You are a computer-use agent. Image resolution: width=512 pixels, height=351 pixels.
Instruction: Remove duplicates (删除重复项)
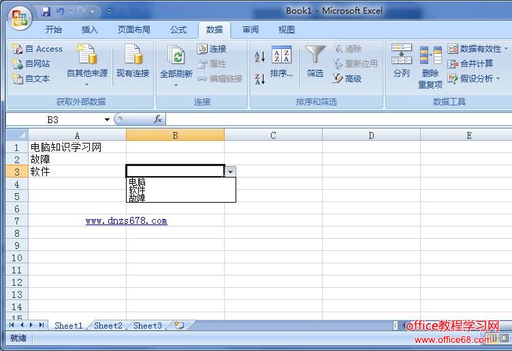tap(430, 67)
